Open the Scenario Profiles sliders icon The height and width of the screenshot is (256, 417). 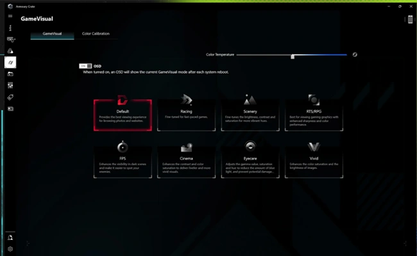(x=10, y=85)
